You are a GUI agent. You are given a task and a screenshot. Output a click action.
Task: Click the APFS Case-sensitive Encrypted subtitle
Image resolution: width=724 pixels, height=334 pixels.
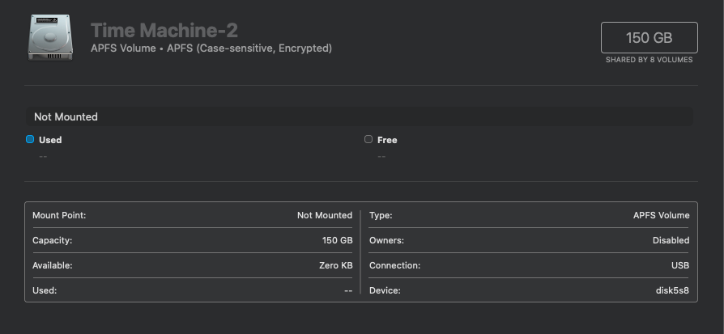[211, 49]
